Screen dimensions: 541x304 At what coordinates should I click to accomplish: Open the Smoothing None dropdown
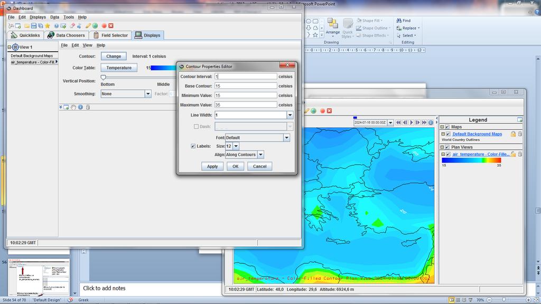[148, 94]
